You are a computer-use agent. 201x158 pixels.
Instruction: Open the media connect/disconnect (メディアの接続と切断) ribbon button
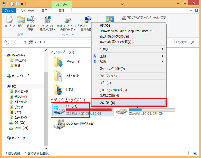47,24
